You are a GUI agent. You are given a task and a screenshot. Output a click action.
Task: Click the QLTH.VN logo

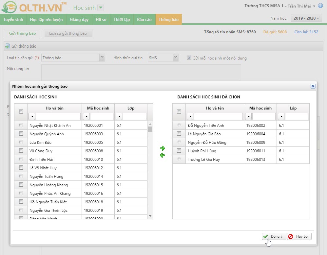[34, 7]
